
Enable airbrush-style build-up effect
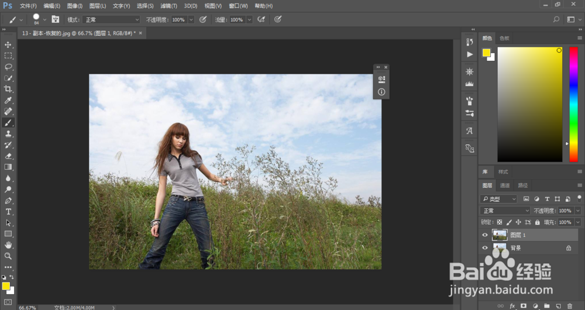(x=261, y=19)
